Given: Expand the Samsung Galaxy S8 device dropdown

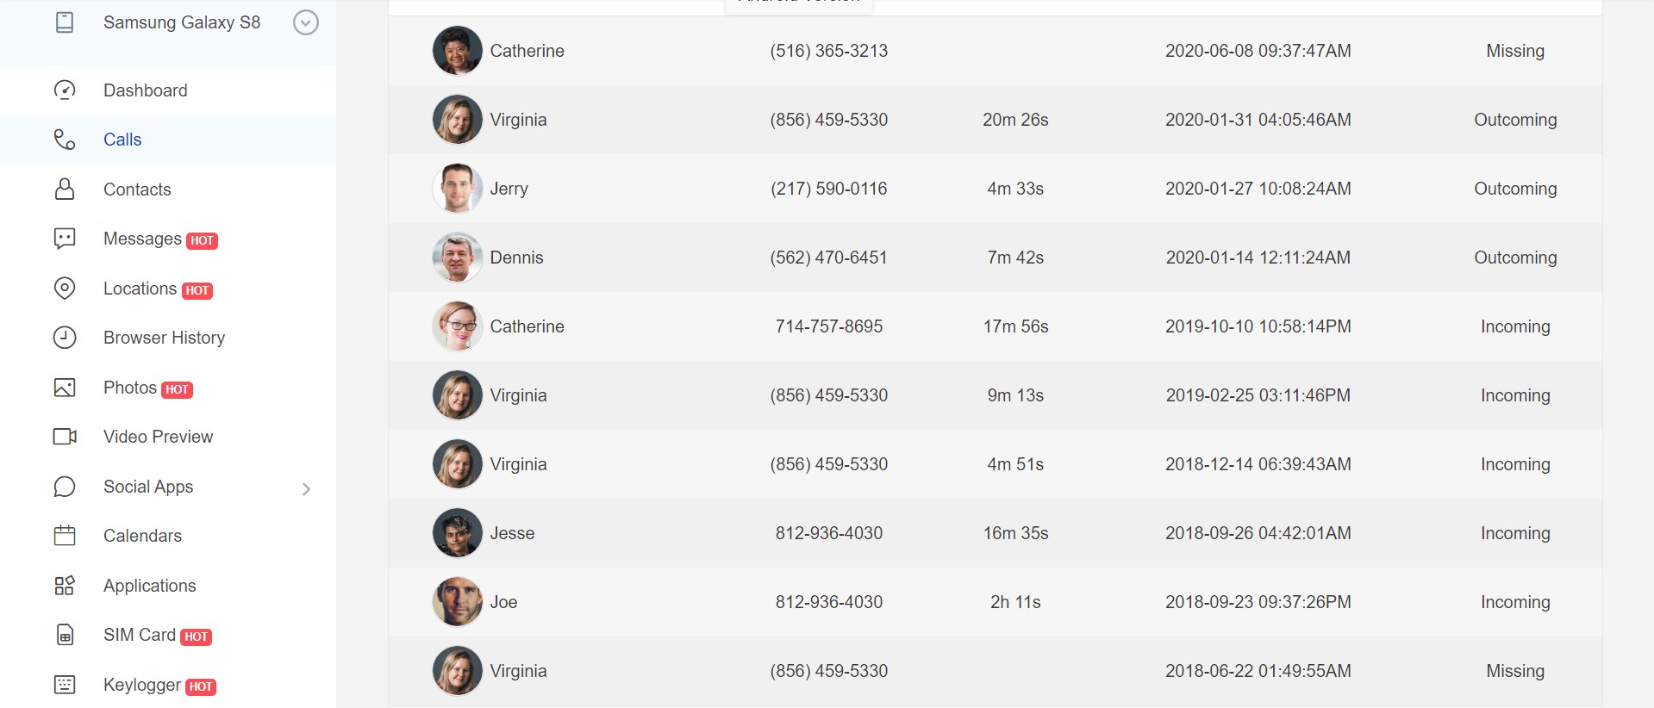Looking at the screenshot, I should pos(306,22).
